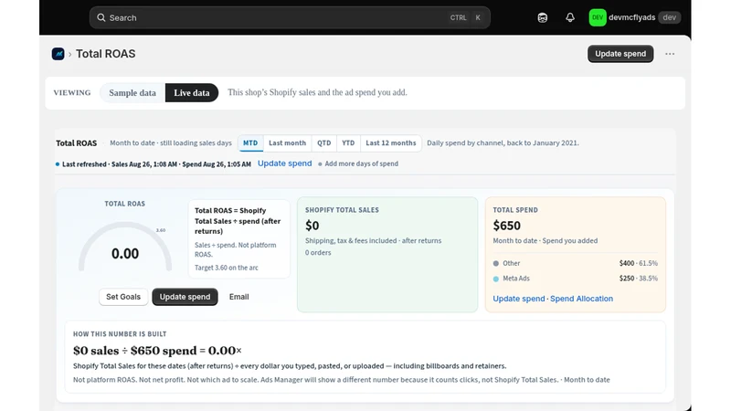Switch viewing to Sample data
This screenshot has width=731, height=411.
coord(132,93)
